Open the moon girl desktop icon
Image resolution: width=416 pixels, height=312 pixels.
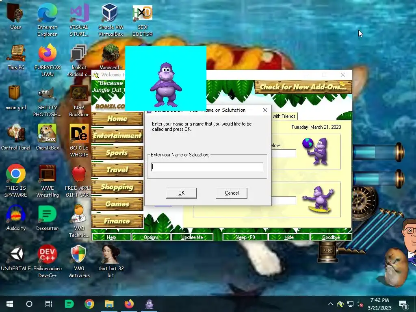[16, 97]
